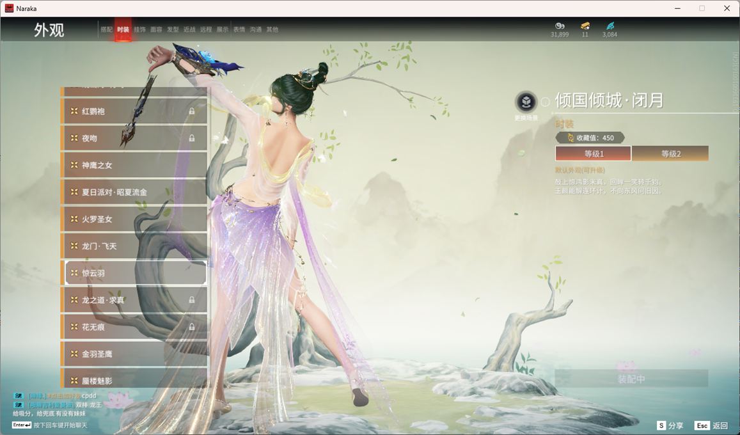The width and height of the screenshot is (740, 435).
Task: Select the 蜃楼魅影 outfit
Action: (134, 378)
